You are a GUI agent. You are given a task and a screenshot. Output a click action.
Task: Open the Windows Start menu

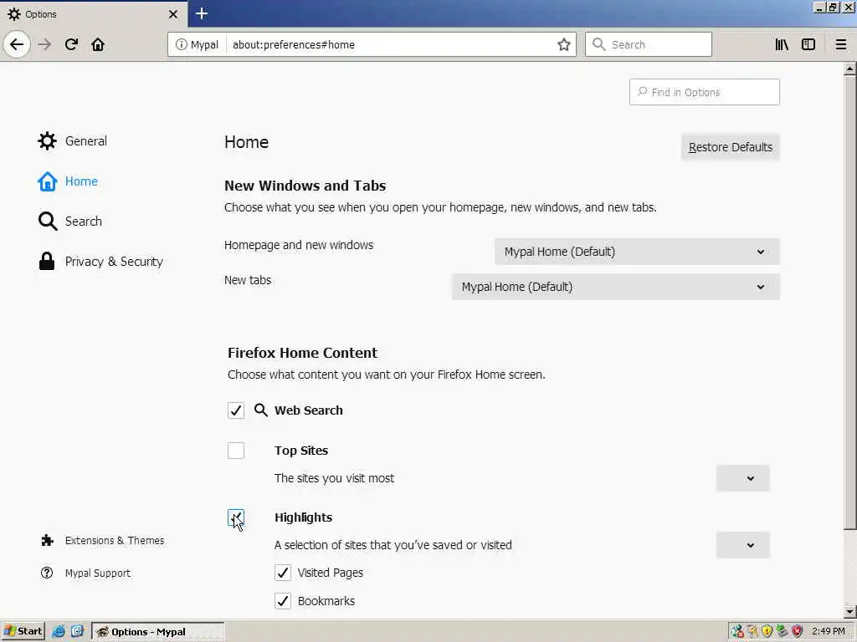pos(23,632)
